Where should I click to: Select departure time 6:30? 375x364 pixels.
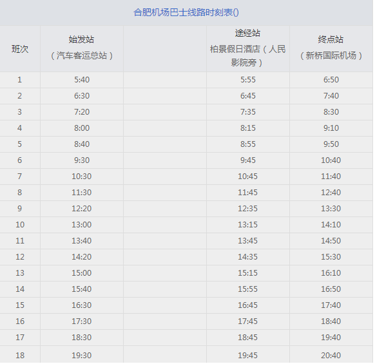(x=82, y=96)
